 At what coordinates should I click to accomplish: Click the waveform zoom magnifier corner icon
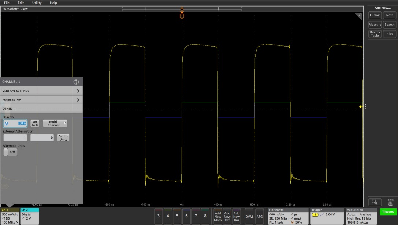pos(358,16)
